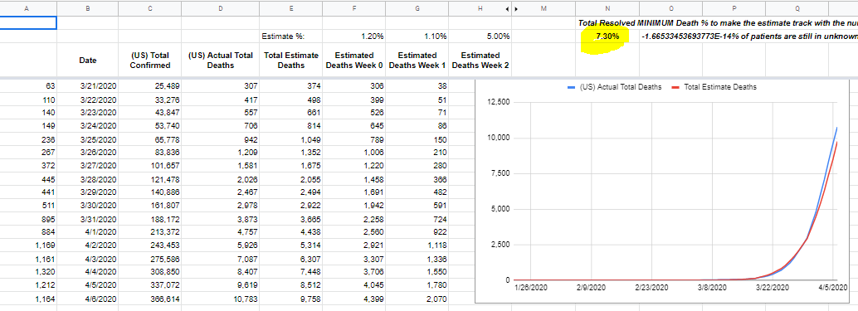Select actual deaths value 10,783

221,299
